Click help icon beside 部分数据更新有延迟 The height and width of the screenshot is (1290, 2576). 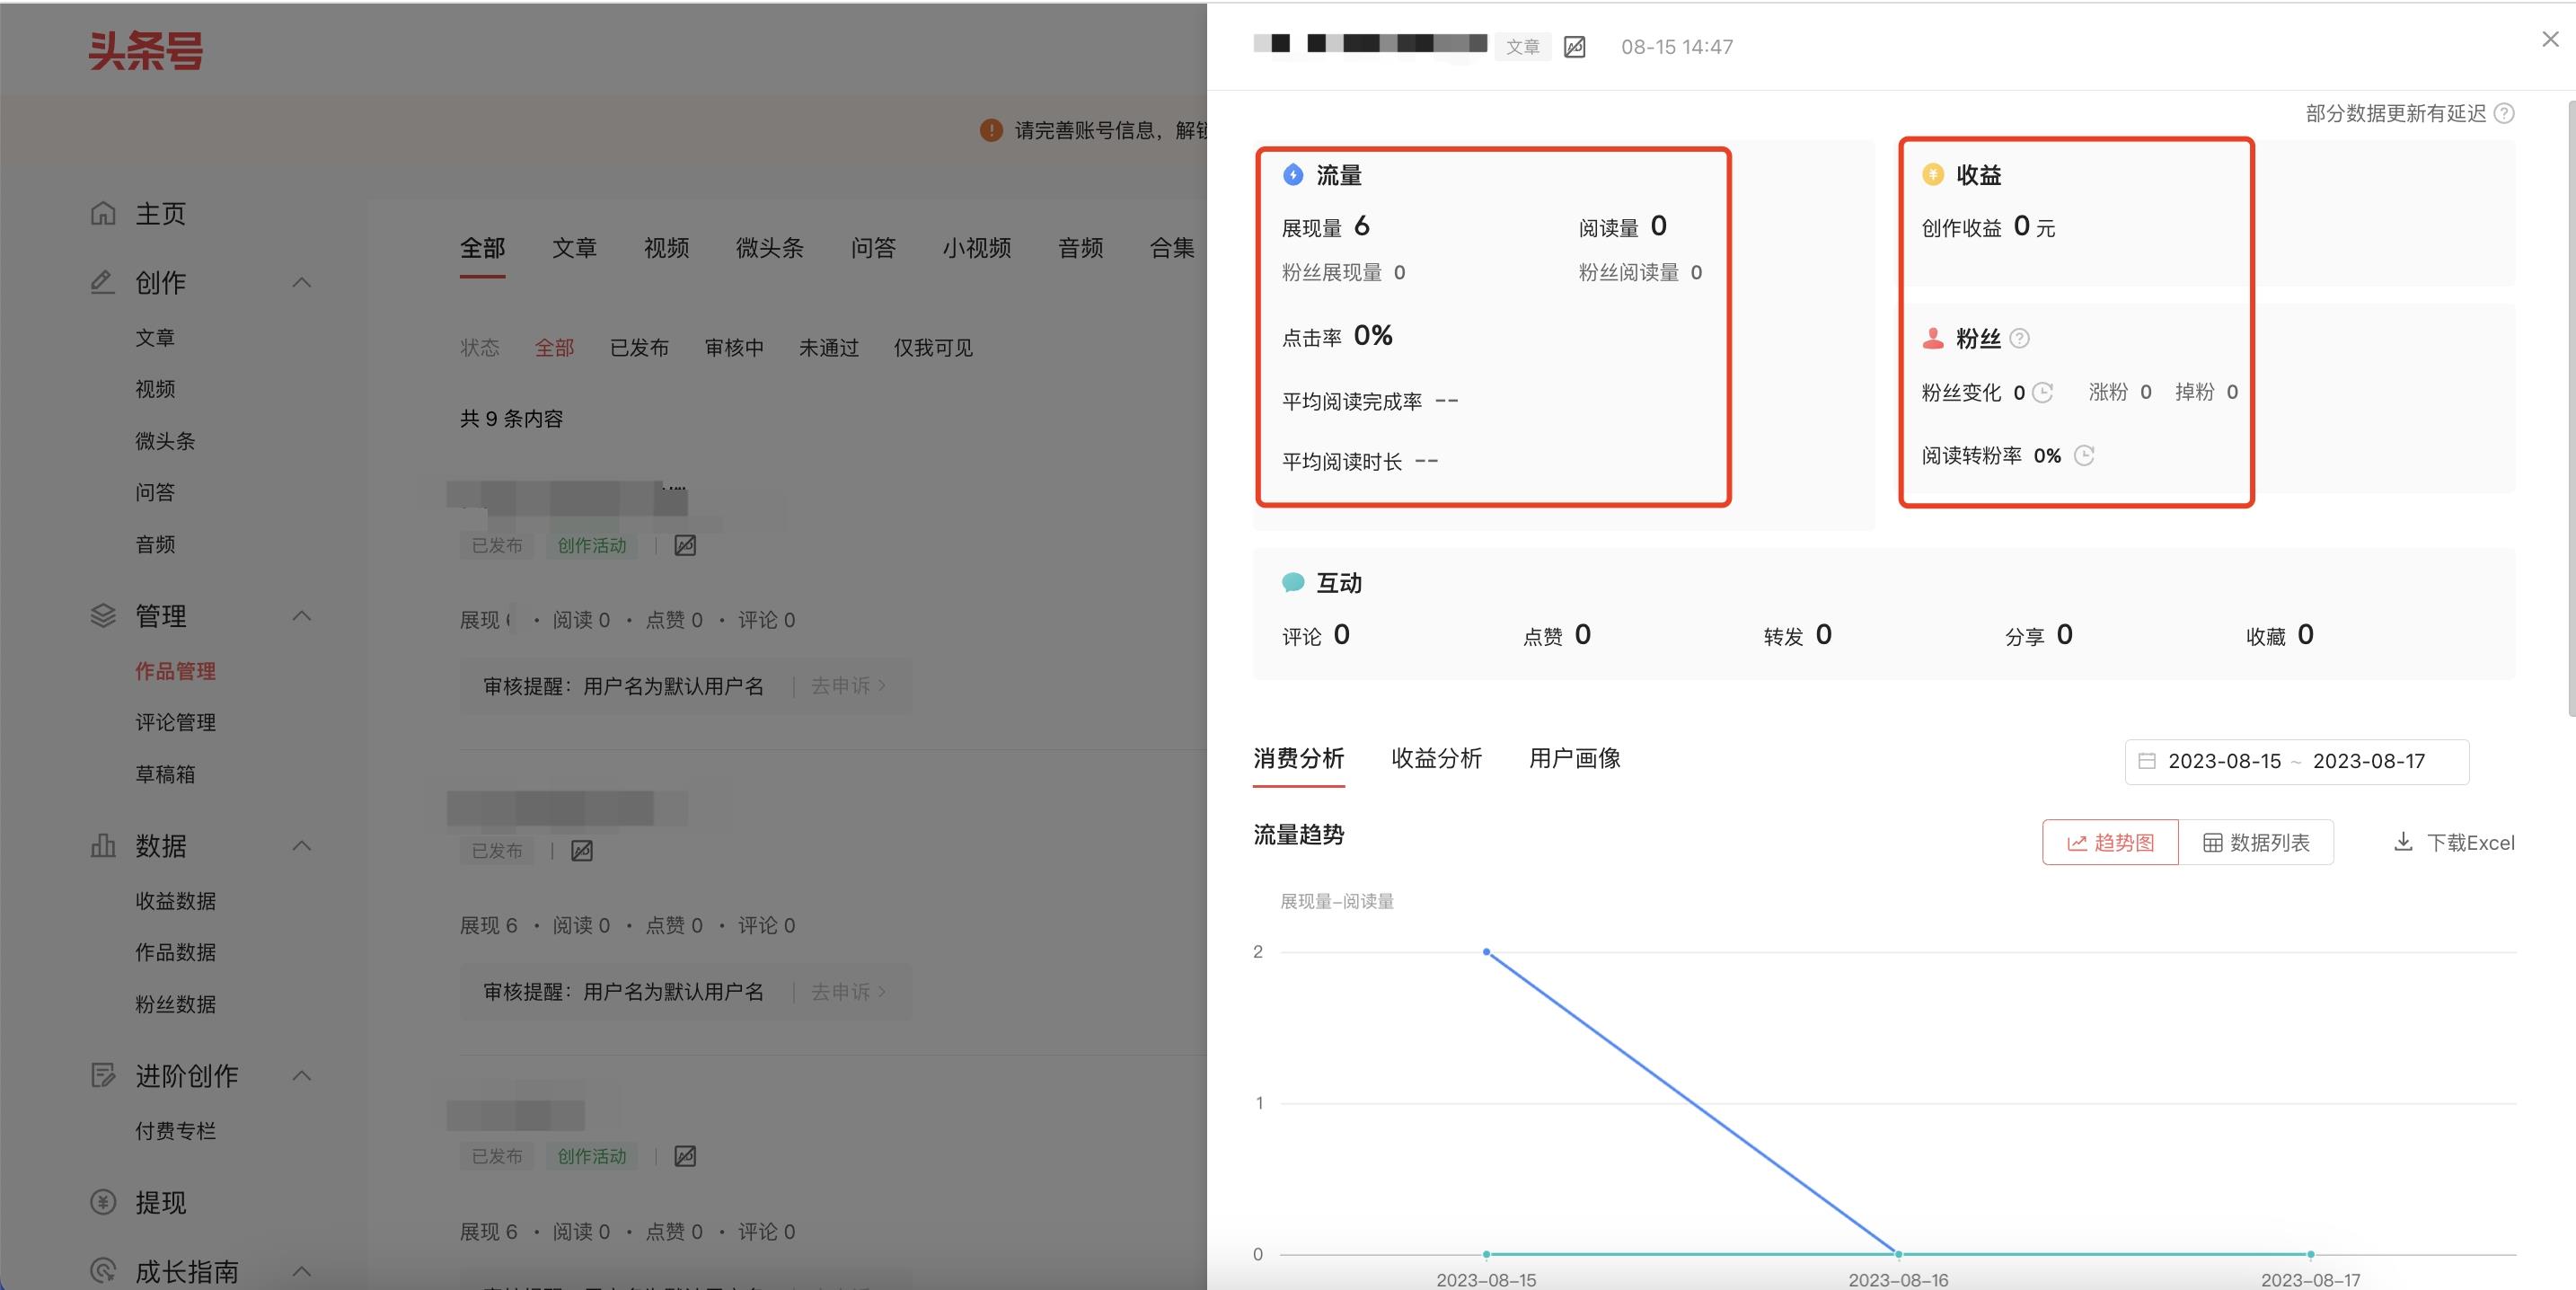[x=2504, y=114]
